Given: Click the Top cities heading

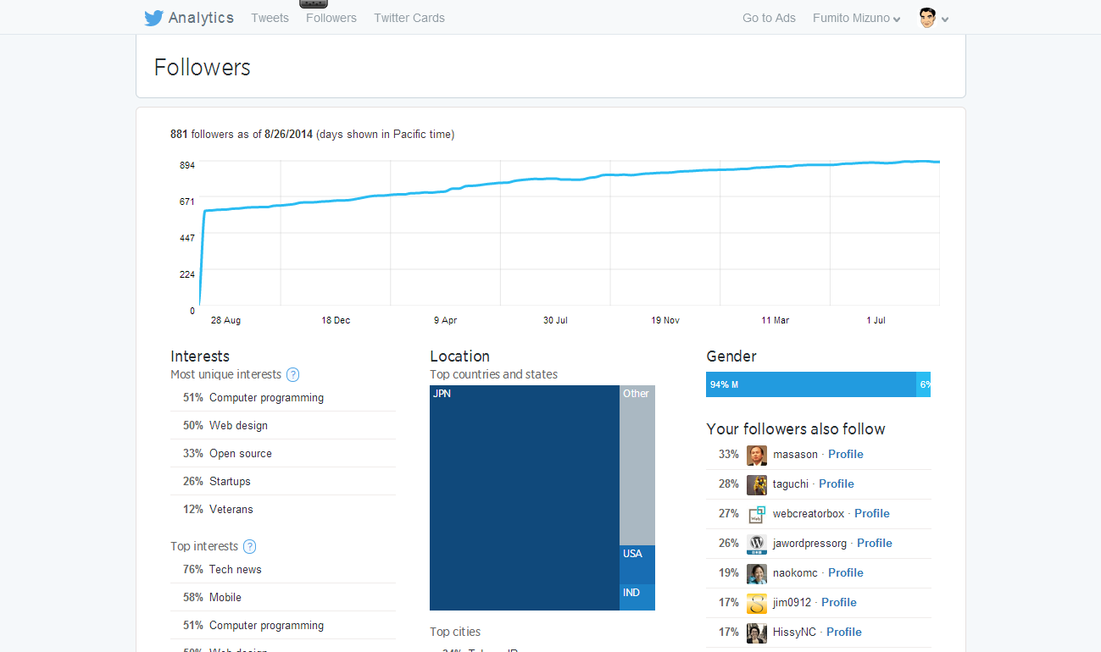Looking at the screenshot, I should click(x=455, y=632).
